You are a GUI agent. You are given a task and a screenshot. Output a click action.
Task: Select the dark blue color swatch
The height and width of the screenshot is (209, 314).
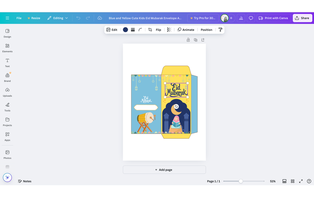[x=125, y=30]
